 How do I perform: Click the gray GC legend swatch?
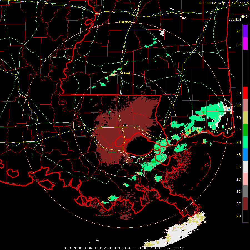(245, 191)
